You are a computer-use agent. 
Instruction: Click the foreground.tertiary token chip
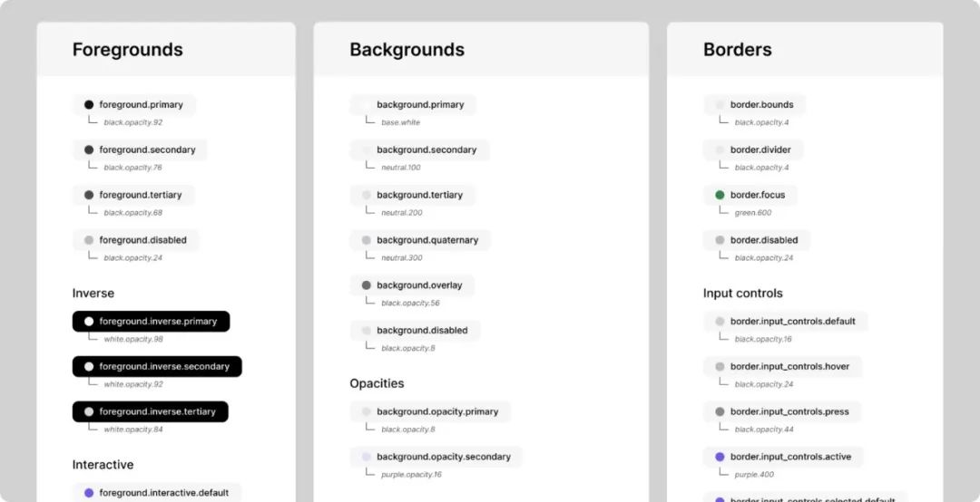[x=133, y=195]
